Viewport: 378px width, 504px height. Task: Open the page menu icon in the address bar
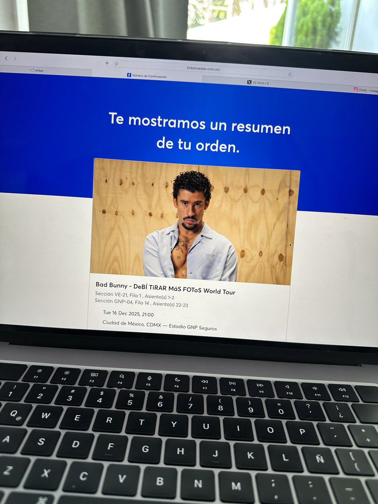116,64
